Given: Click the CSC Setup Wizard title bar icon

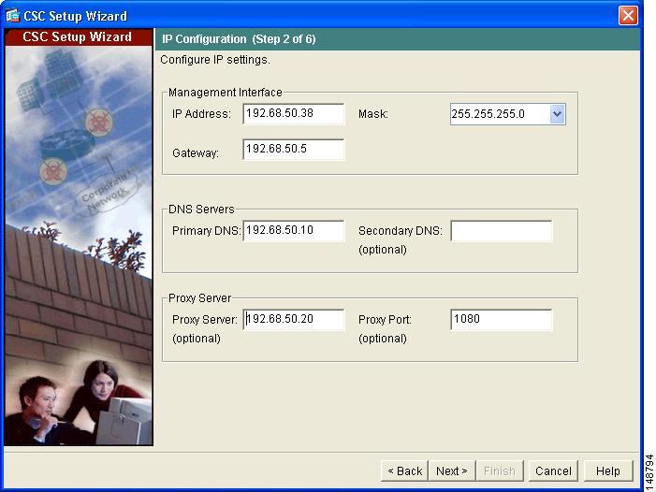Looking at the screenshot, I should 13,16.
